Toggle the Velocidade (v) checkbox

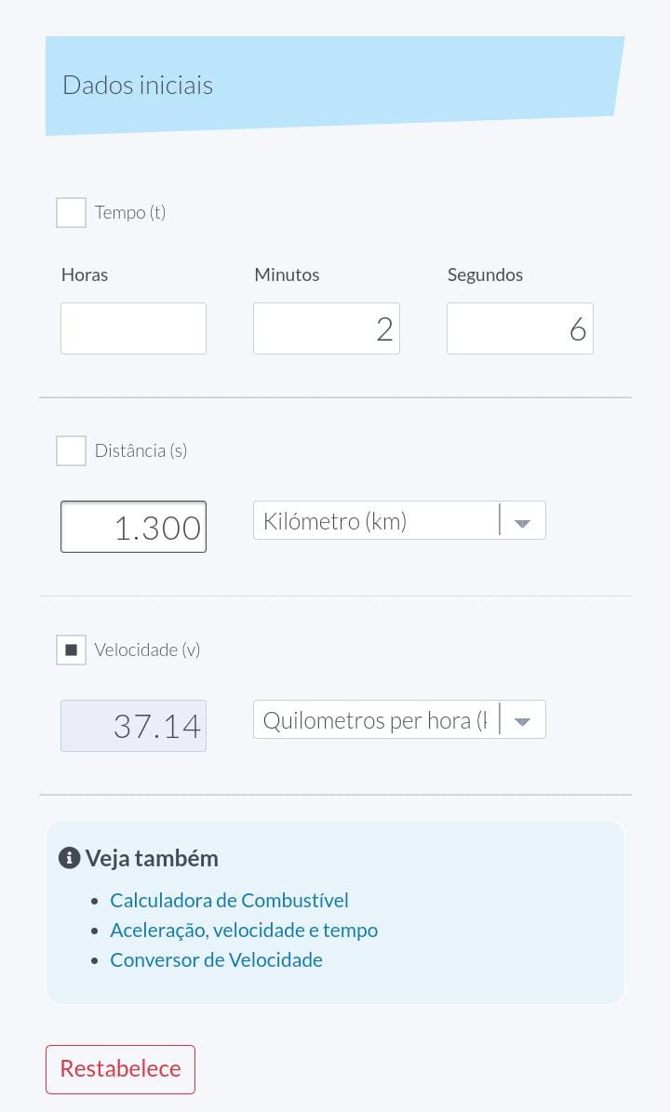pos(72,650)
